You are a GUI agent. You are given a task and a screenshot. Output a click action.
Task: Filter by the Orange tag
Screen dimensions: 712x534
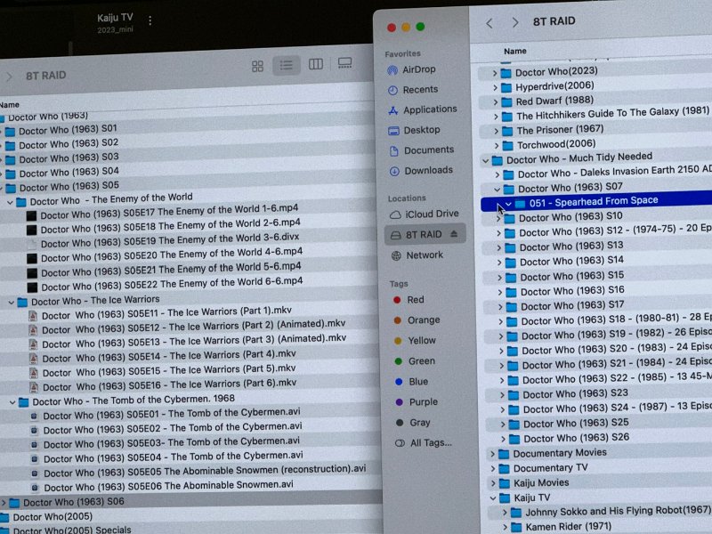pos(417,320)
